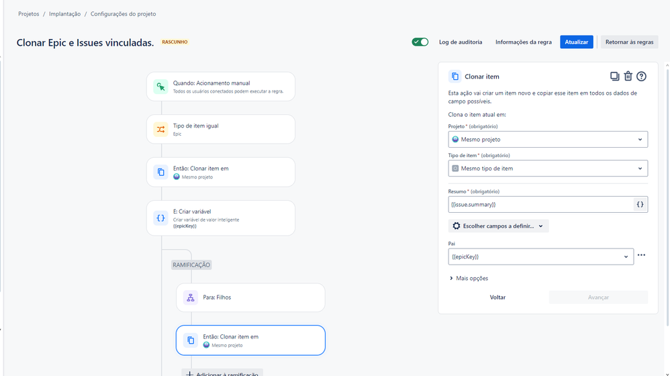This screenshot has height=376, width=670.
Task: Toggle the rule enabled switch
Action: [420, 42]
